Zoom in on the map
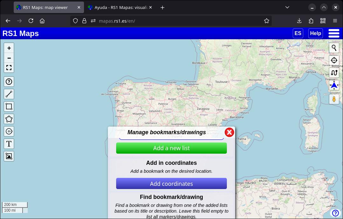Viewport: 343px width, 219px height. (9, 48)
